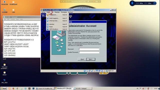Open the File menu in Notepad
Screen dimensions: 160x90
5,19
